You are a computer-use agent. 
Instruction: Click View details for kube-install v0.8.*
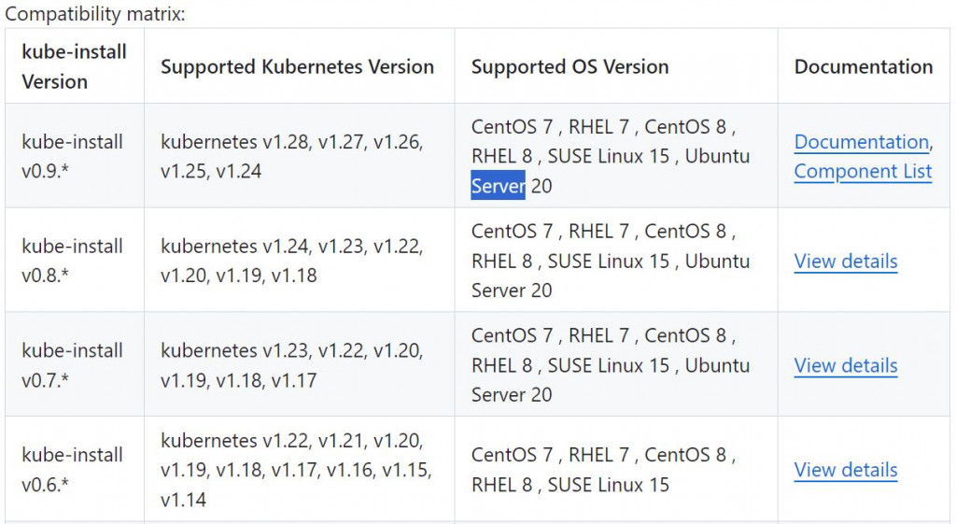pyautogui.click(x=845, y=261)
